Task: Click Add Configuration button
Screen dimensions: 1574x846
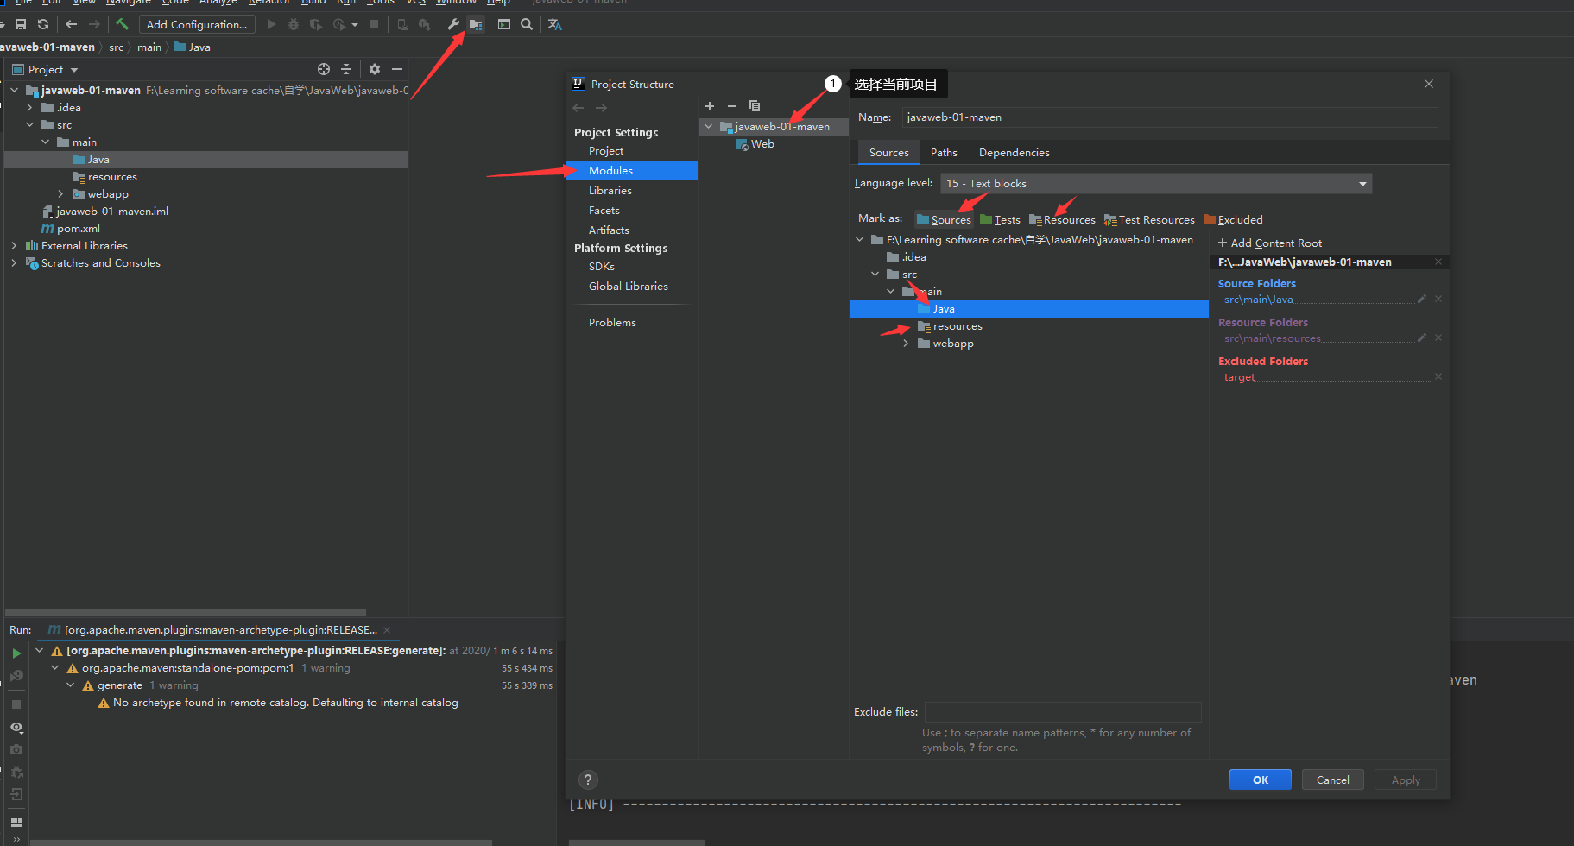Action: [x=197, y=24]
